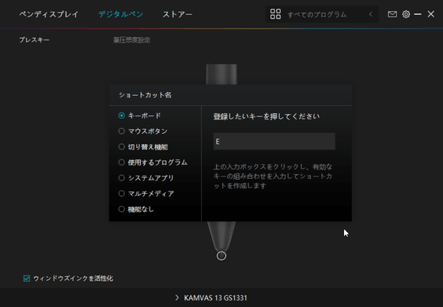The image size is (443, 307).
Task: Switch to the ペンディスプレイ tab
Action: (48, 14)
